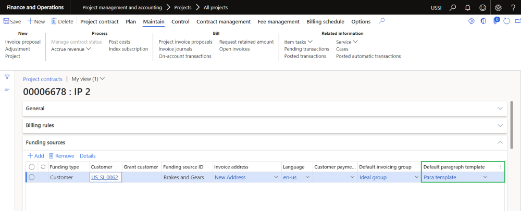Image resolution: width=521 pixels, height=211 pixels.
Task: Click the filter funnel icon in left pane
Action: click(7, 77)
